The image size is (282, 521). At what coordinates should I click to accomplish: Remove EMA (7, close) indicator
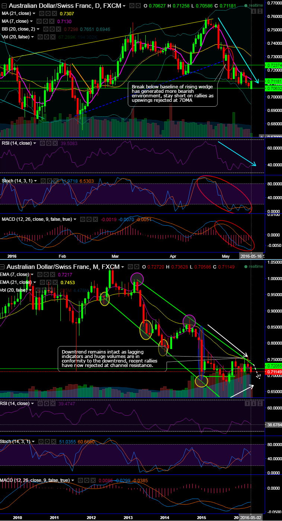tap(53, 274)
